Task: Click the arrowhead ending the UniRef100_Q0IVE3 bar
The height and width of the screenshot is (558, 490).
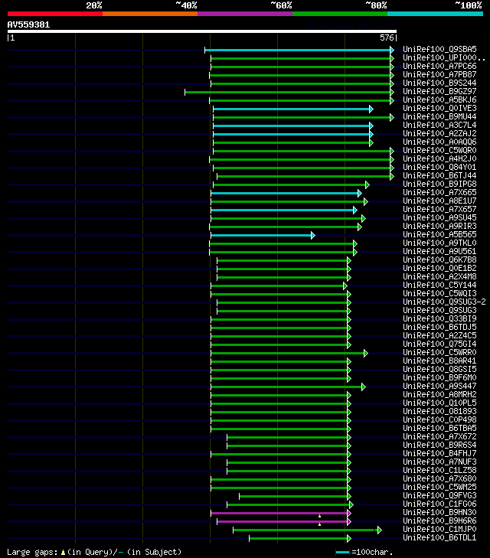Action: click(x=371, y=109)
